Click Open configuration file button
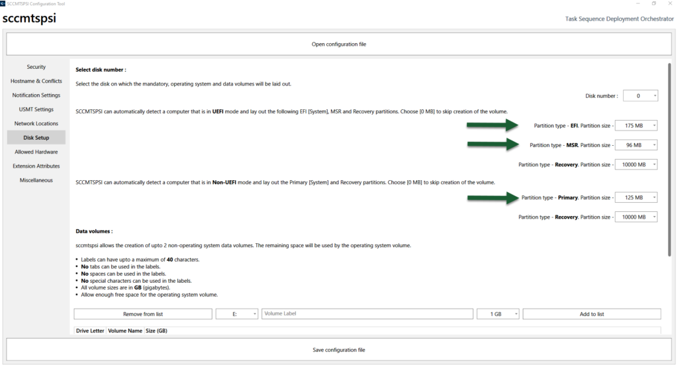This screenshot has height=367, width=678. tap(338, 44)
